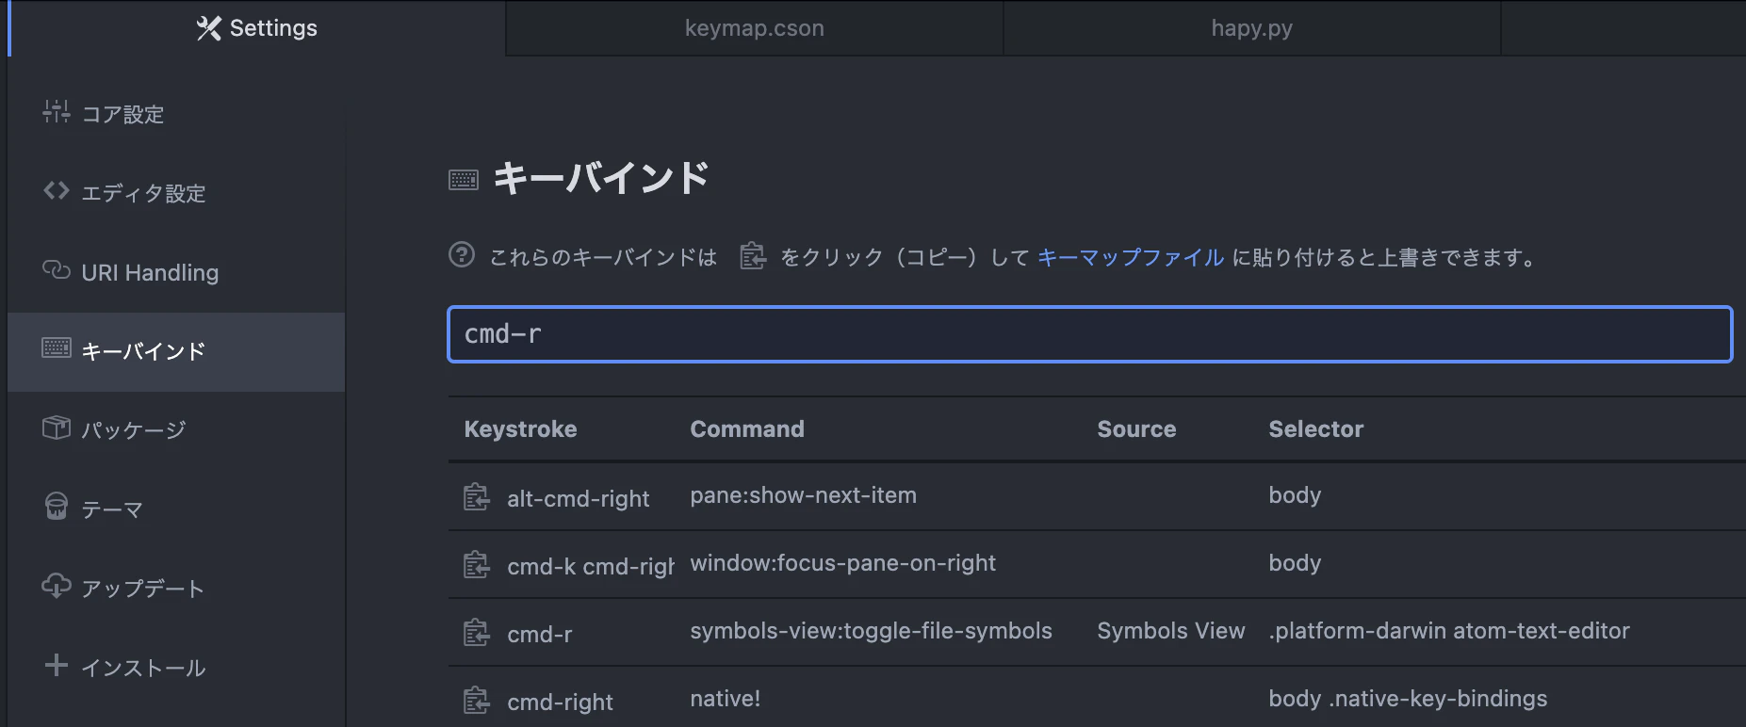The height and width of the screenshot is (727, 1746).
Task: Click the Keystroke column header
Action: pos(520,429)
